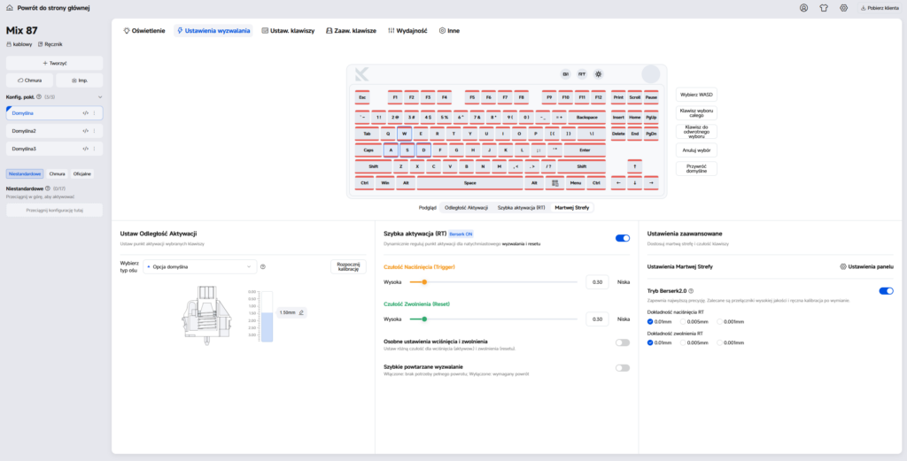The width and height of the screenshot is (907, 461).
Task: Open the Opcja domyślna axis type dropdown
Action: point(199,267)
